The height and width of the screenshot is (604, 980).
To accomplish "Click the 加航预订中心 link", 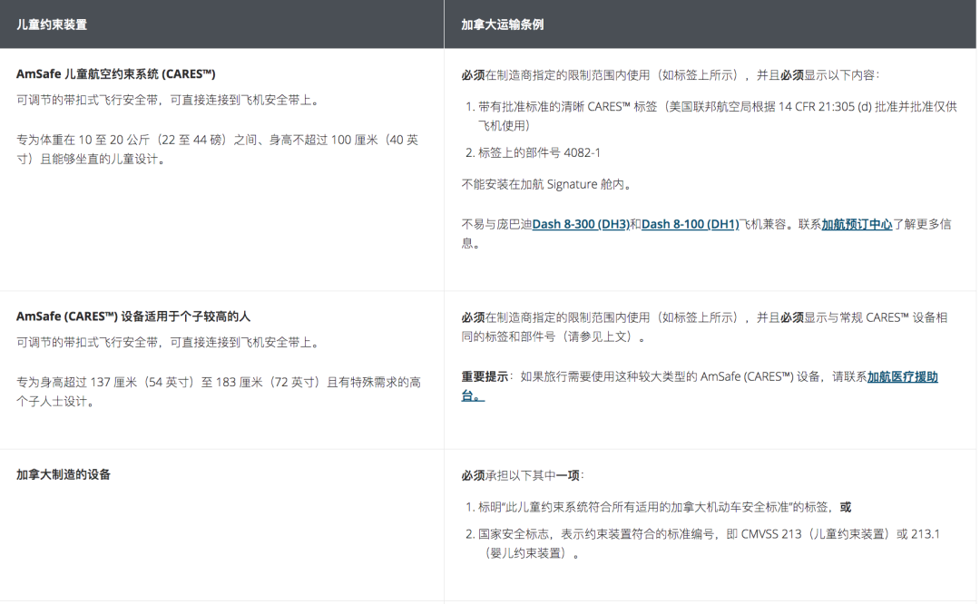I will tap(854, 223).
